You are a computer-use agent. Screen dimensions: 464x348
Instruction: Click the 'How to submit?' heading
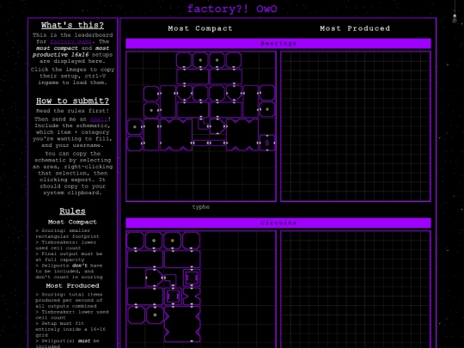[72, 101]
